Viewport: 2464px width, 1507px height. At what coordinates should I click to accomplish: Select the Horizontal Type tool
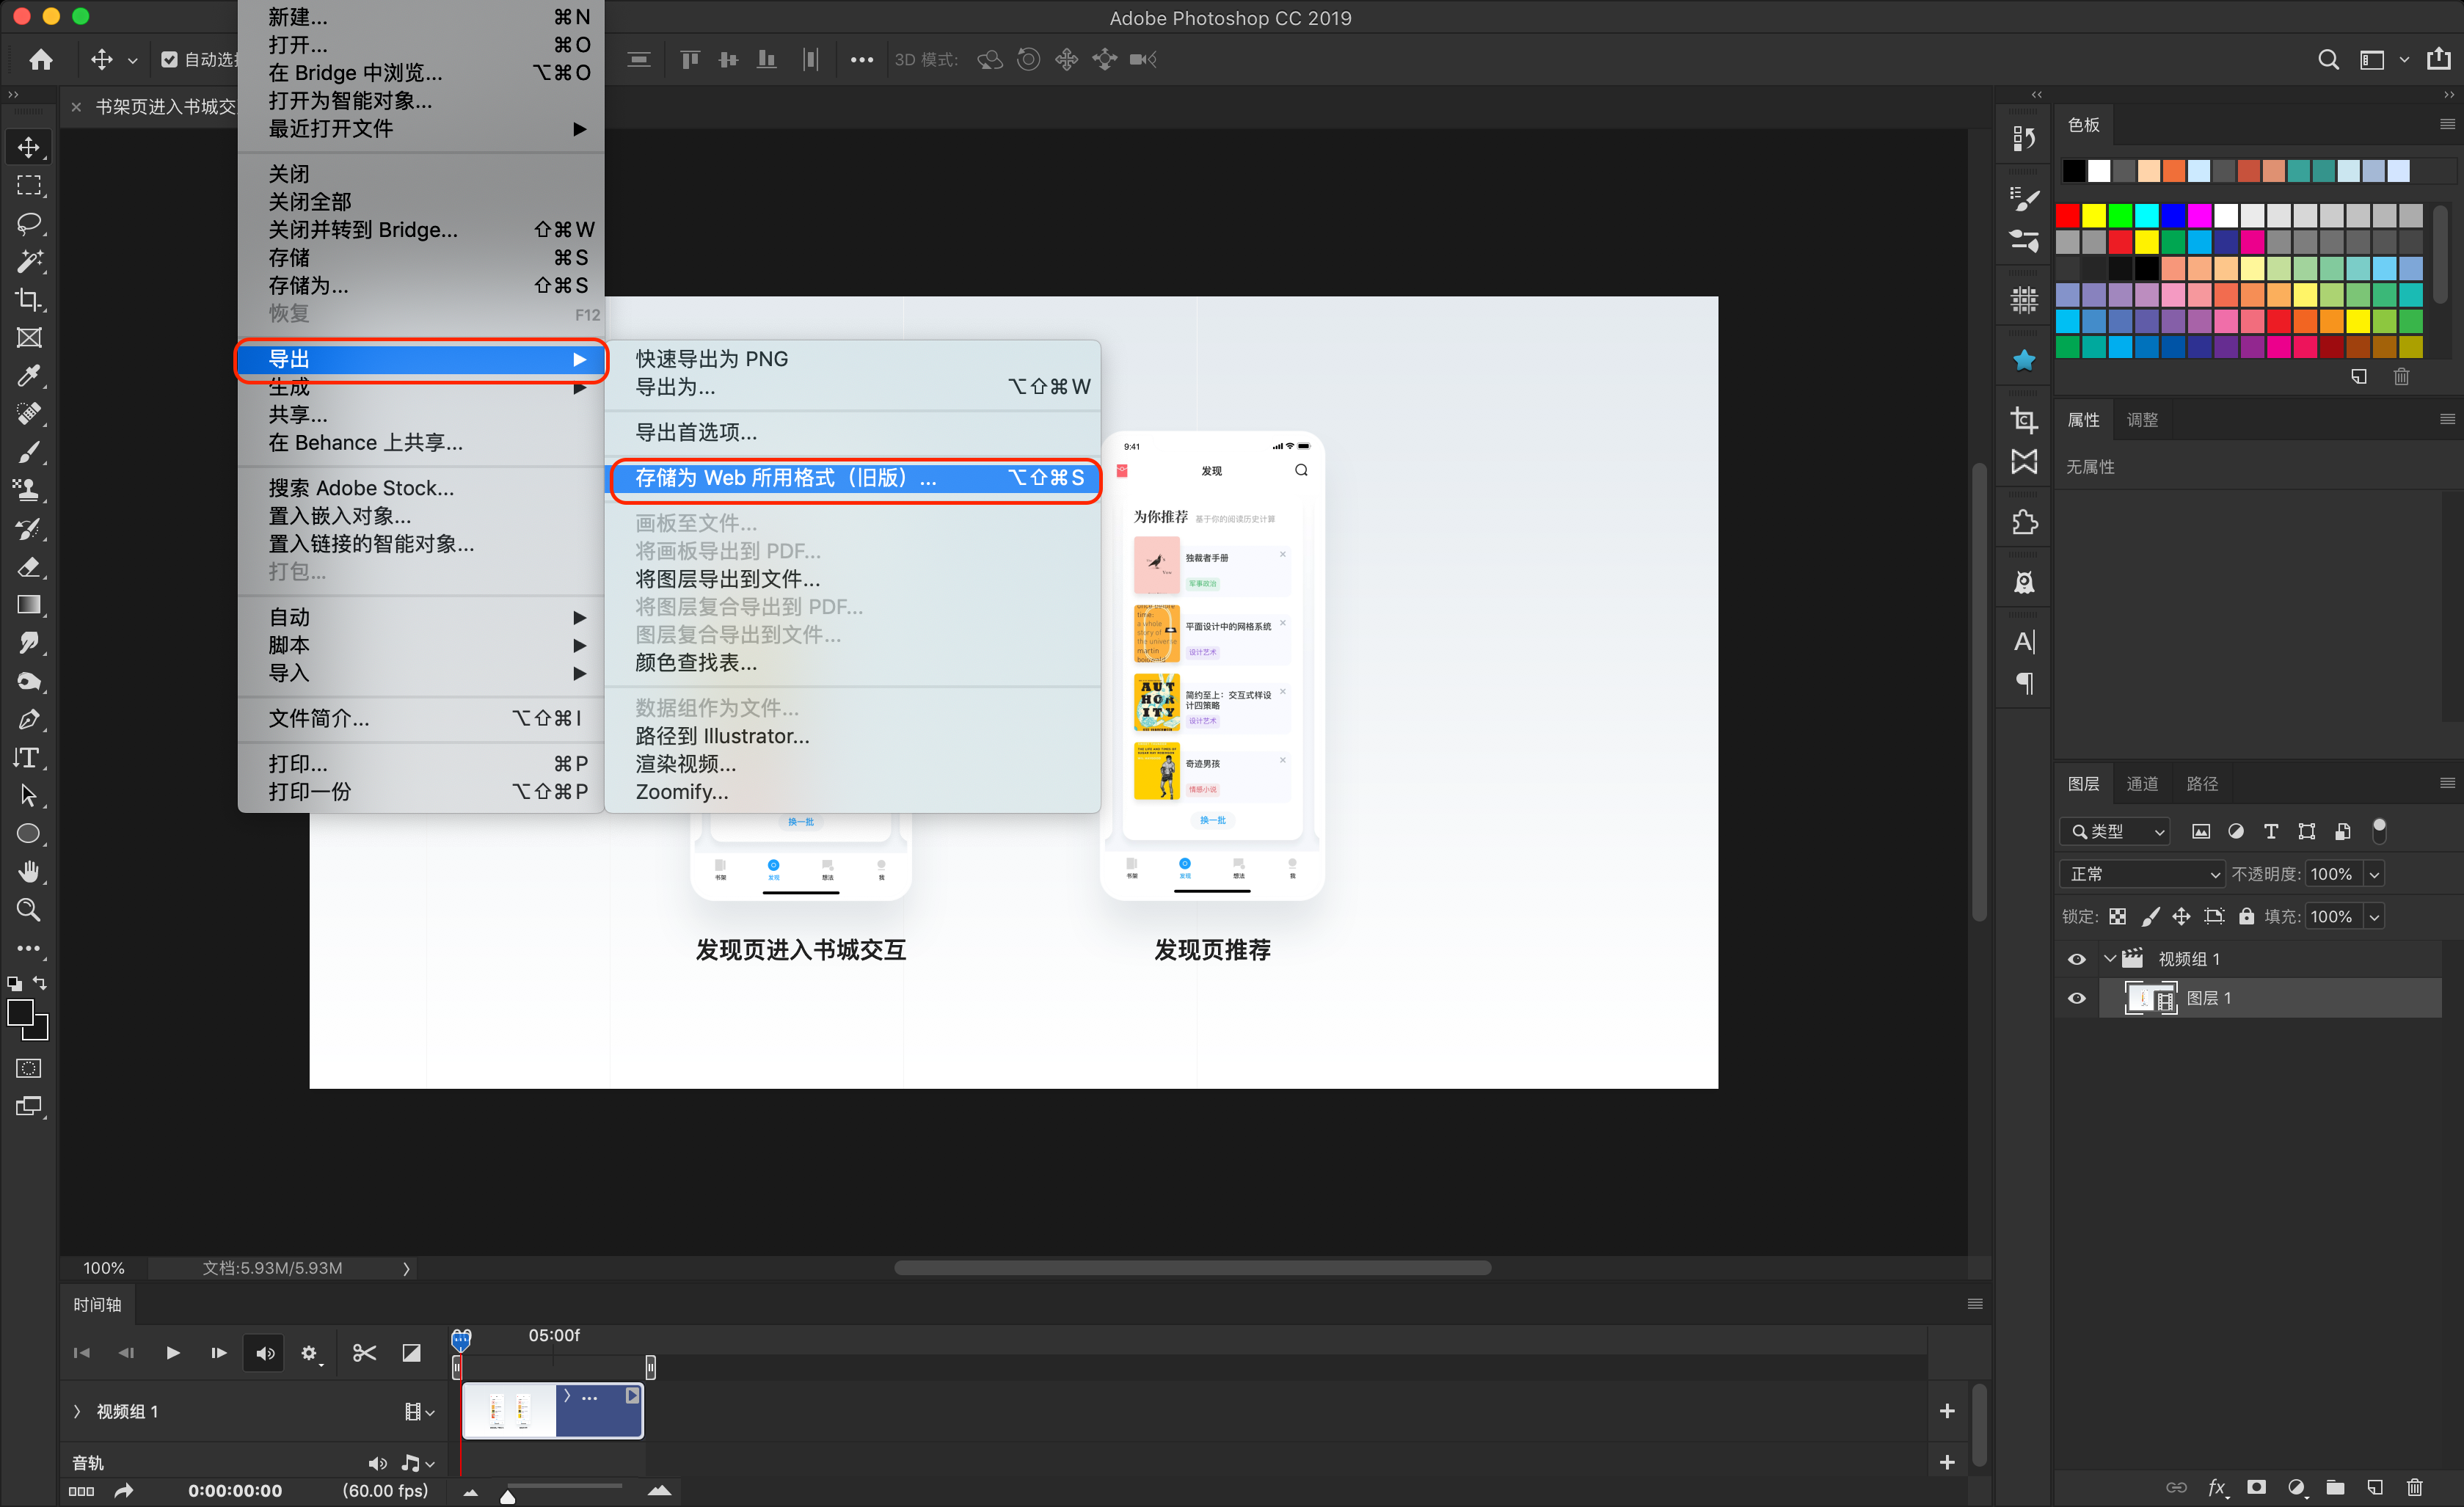click(x=28, y=758)
